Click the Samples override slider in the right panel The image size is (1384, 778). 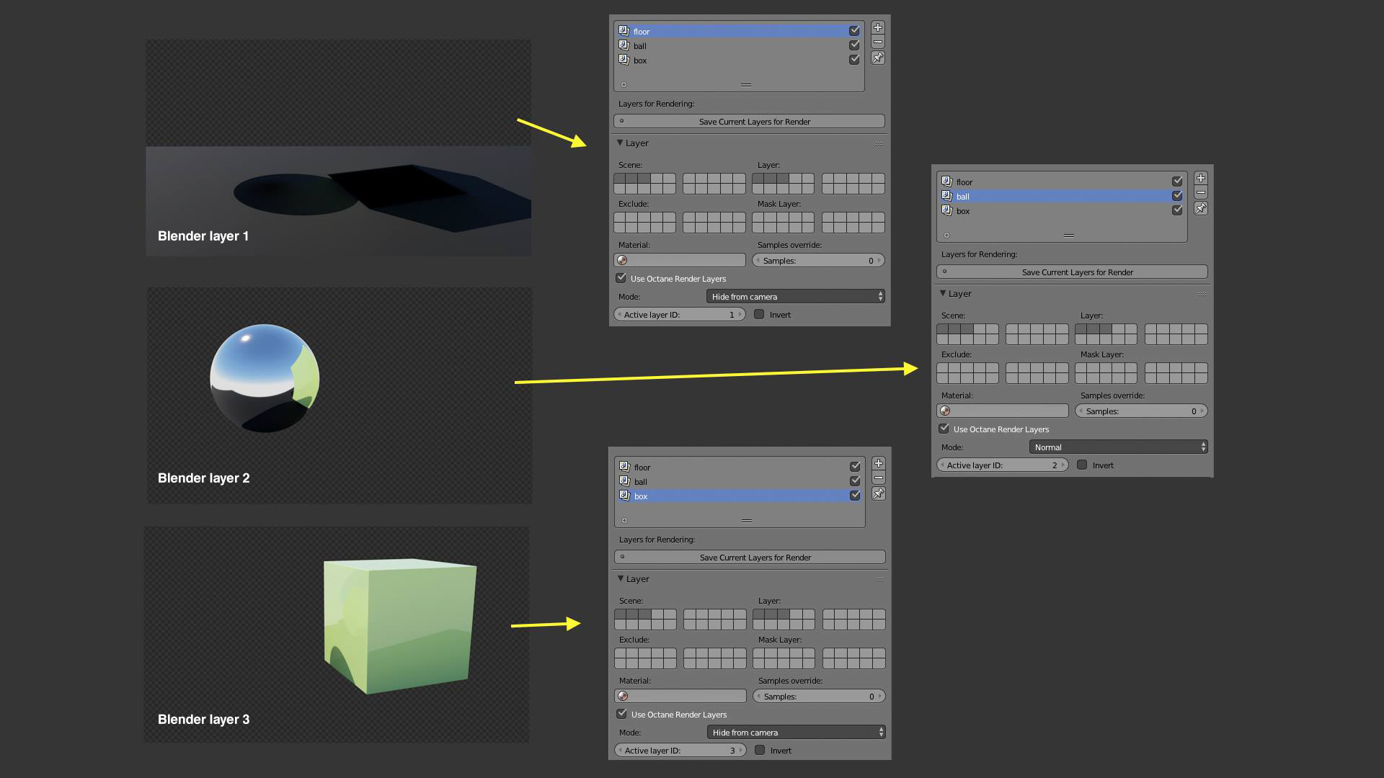click(x=1140, y=411)
